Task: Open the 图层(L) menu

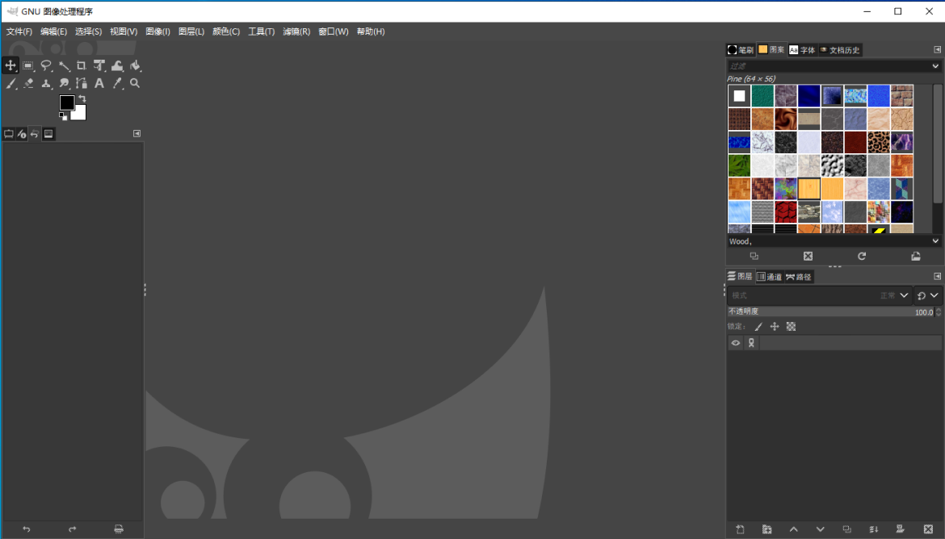Action: click(191, 31)
